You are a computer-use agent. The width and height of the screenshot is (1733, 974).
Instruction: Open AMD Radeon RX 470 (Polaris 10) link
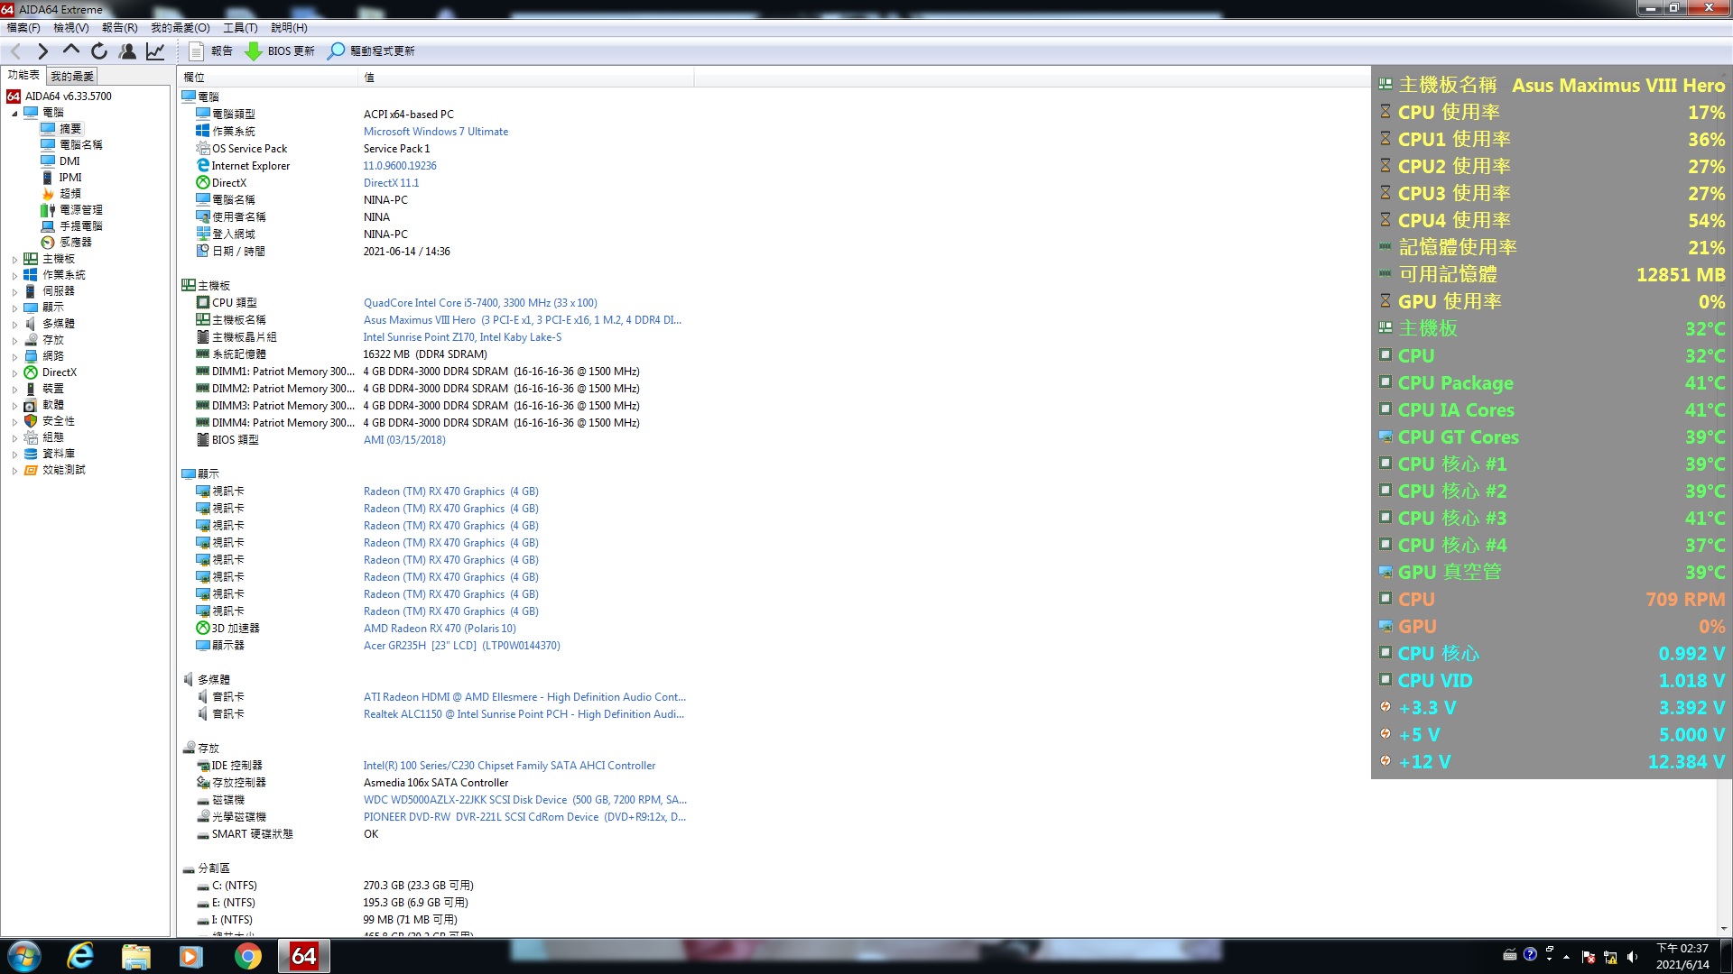[x=440, y=629]
